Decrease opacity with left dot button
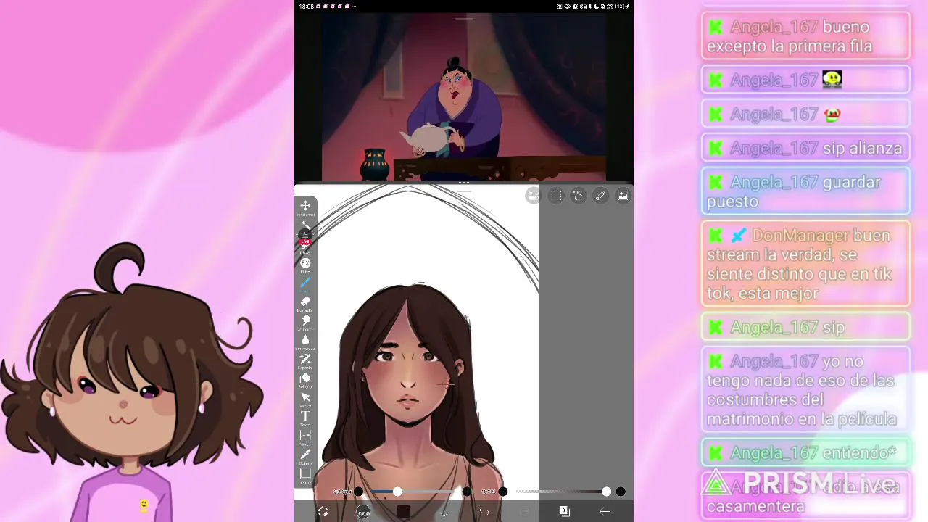928x522 pixels. 502,492
